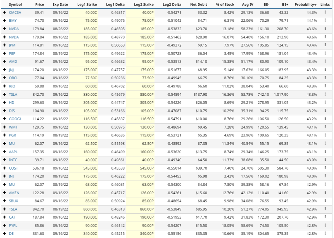
Task: Sort by Leg1 Delta column header
Action: click(x=115, y=5)
